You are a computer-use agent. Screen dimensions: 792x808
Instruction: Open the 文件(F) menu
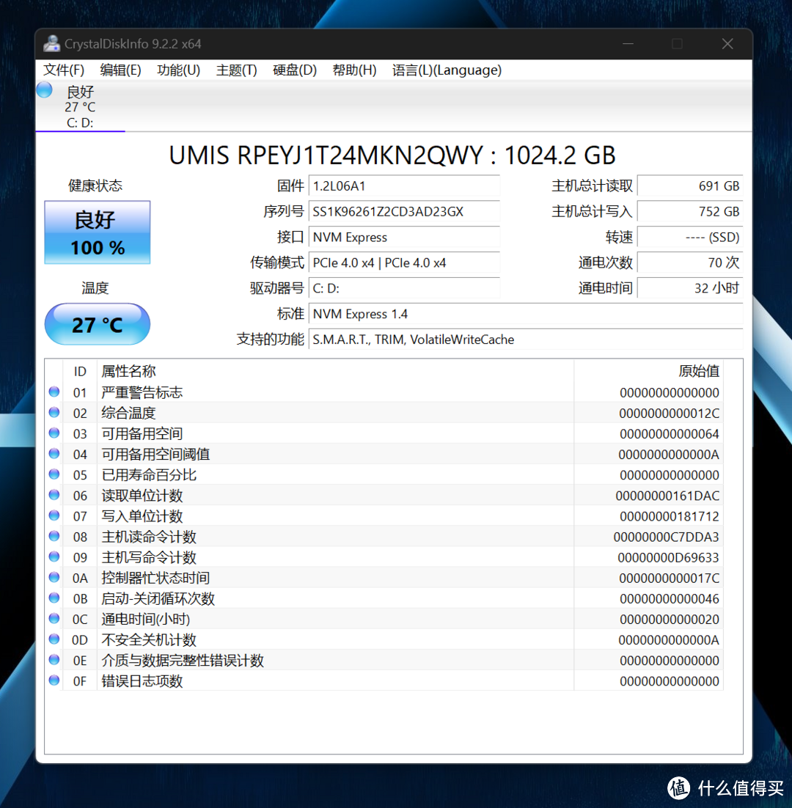pyautogui.click(x=63, y=70)
